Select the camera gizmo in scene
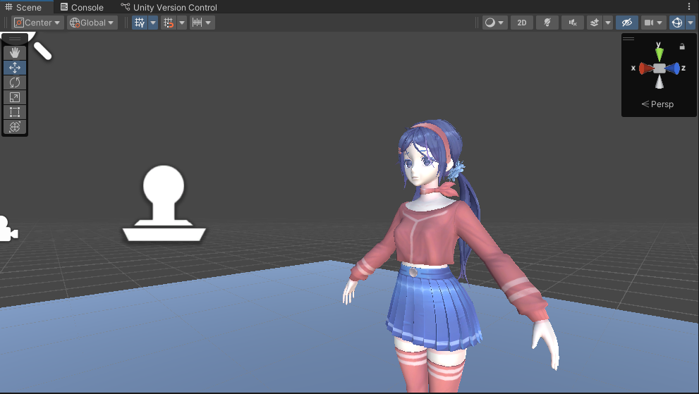699x394 pixels. [x=8, y=228]
